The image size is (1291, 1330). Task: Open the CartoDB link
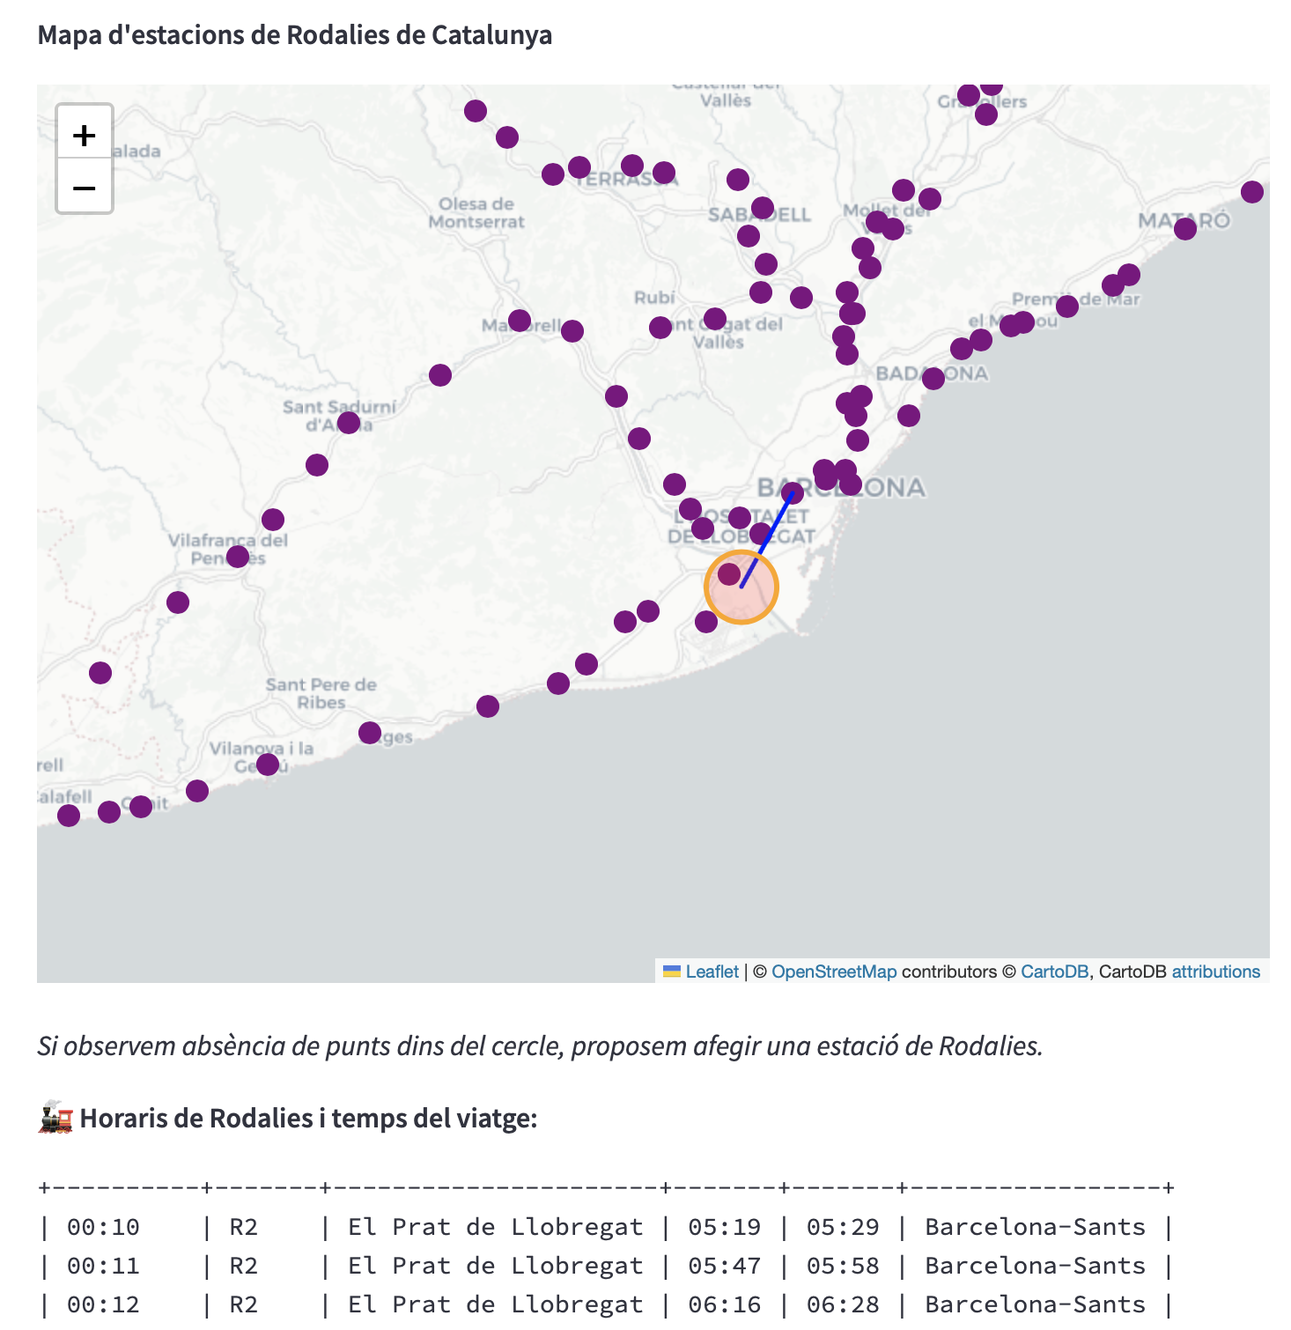(1054, 972)
